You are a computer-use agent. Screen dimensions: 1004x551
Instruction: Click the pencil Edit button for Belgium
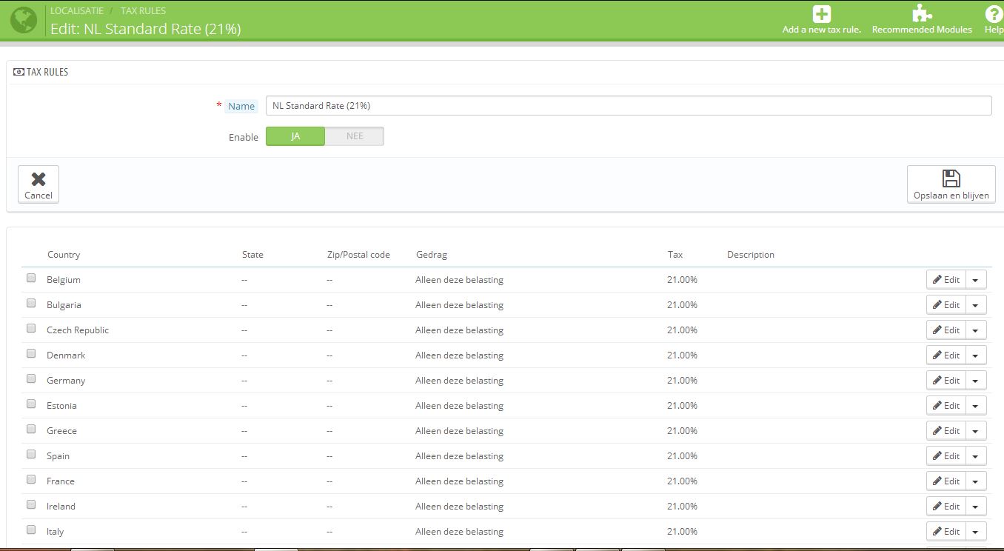[946, 280]
